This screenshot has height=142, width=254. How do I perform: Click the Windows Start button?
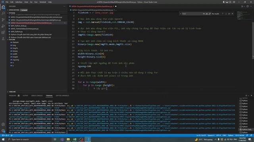click(x=3, y=139)
